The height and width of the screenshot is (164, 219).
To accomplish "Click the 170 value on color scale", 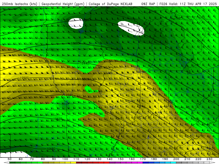I will tap(143, 159).
